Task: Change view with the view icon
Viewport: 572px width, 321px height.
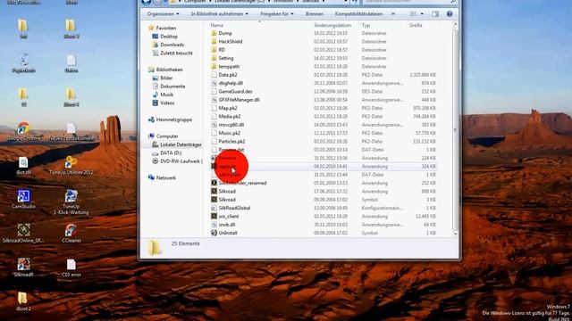Action: point(413,14)
